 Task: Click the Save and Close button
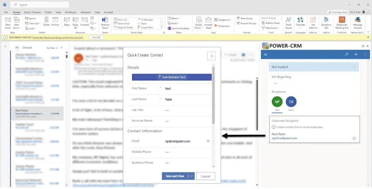pyautogui.click(x=175, y=176)
